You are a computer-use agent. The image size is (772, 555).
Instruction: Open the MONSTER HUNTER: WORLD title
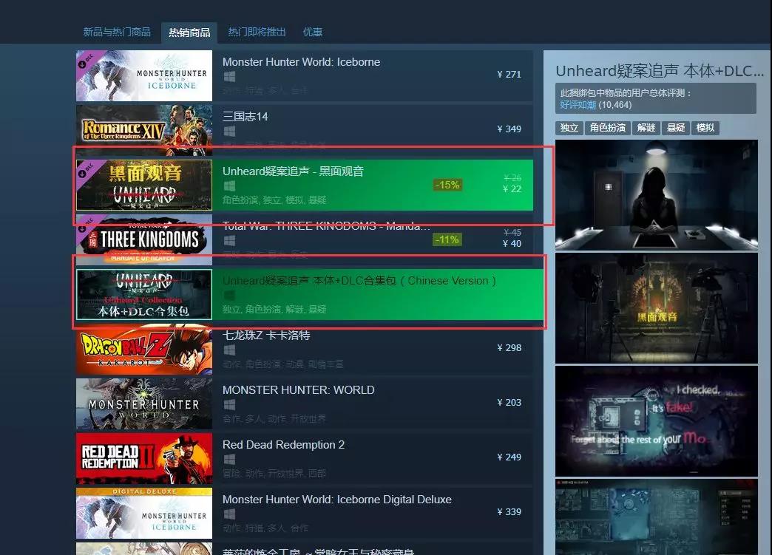pyautogui.click(x=298, y=390)
